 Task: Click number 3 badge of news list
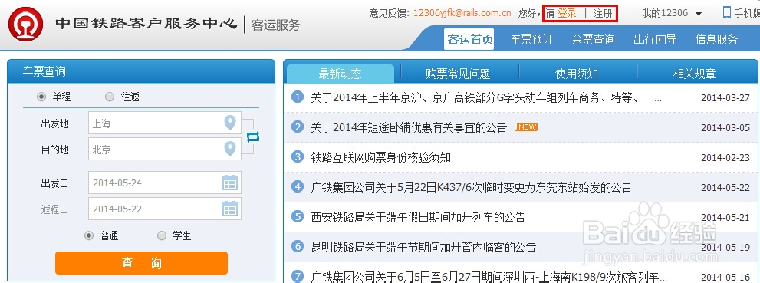click(297, 156)
